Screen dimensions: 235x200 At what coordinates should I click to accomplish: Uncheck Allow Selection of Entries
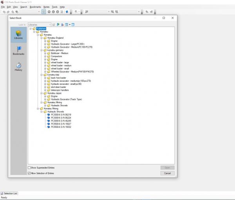[x=29, y=173]
